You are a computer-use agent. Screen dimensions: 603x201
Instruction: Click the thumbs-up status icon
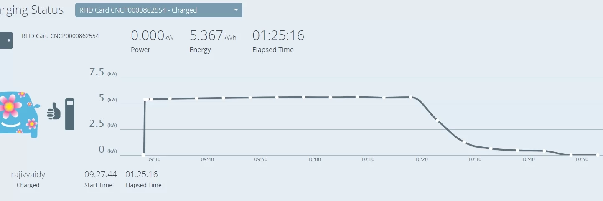(53, 111)
